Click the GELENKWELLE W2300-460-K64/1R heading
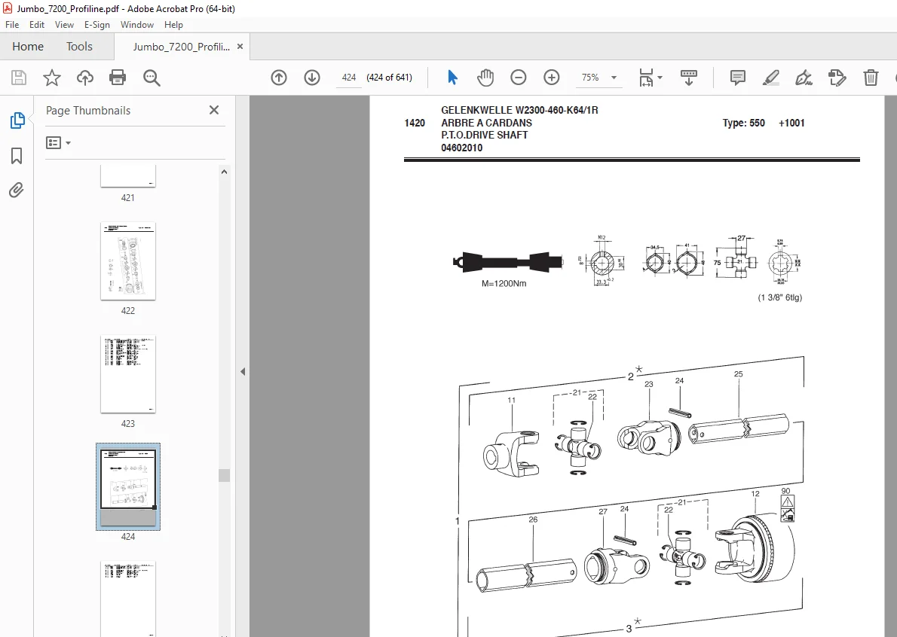The width and height of the screenshot is (897, 637). coord(519,110)
